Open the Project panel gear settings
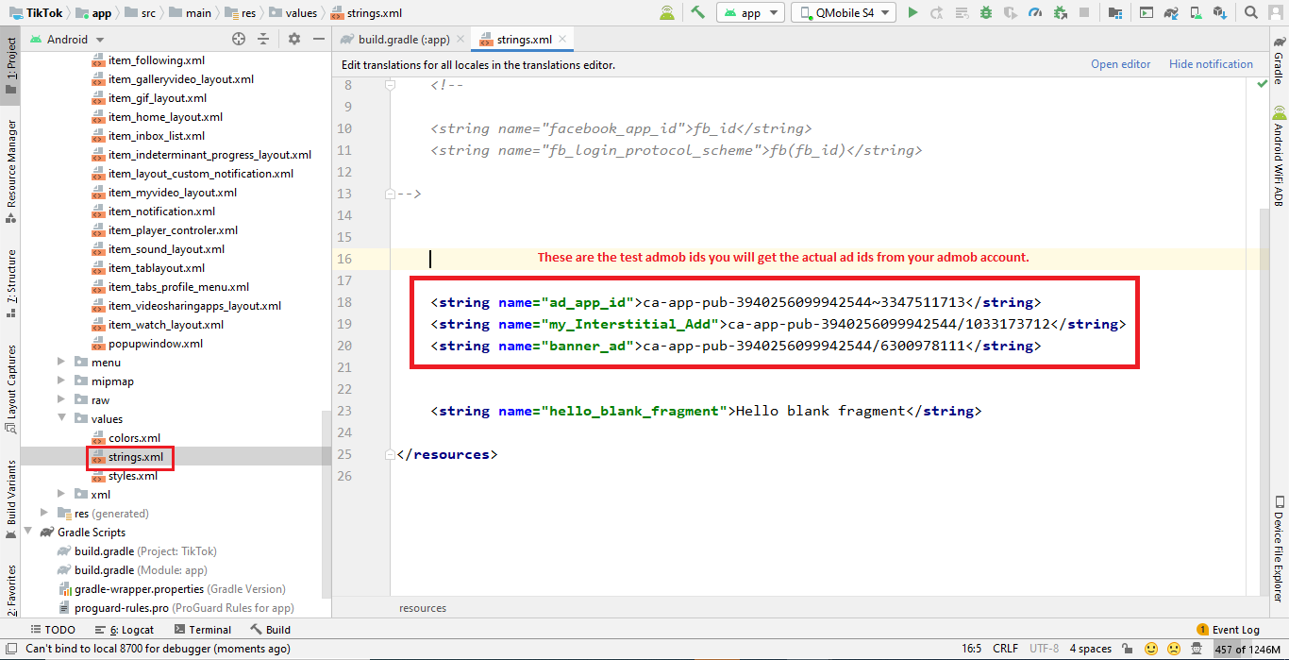This screenshot has width=1289, height=660. click(x=294, y=40)
